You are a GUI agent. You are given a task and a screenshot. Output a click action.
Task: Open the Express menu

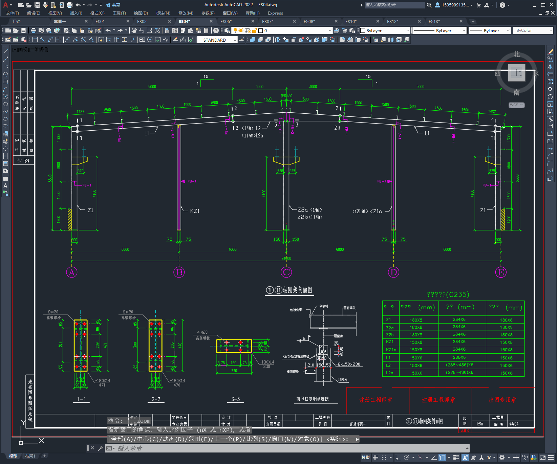point(275,13)
